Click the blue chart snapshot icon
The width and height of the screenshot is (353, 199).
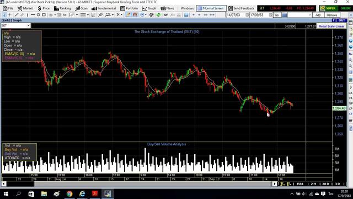click(186, 15)
